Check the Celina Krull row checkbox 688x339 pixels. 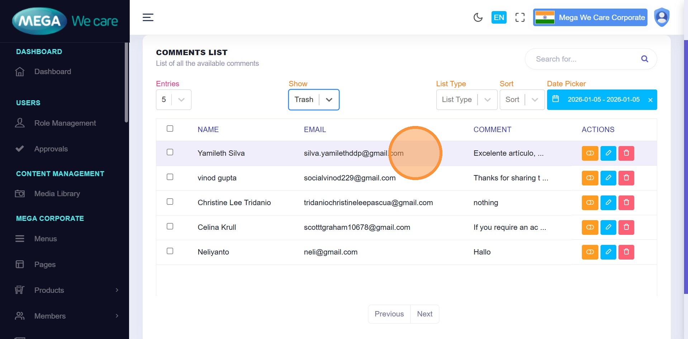coord(170,226)
